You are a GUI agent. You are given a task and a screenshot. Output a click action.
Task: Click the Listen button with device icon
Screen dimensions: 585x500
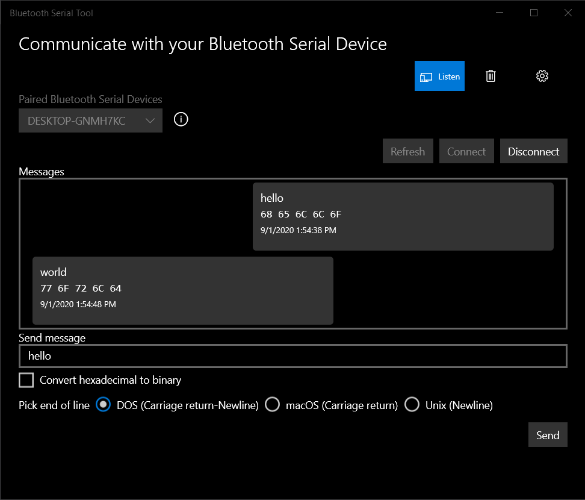point(439,76)
